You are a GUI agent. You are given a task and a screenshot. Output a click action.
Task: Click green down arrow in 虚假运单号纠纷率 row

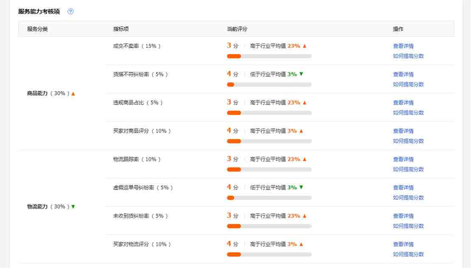(x=301, y=188)
